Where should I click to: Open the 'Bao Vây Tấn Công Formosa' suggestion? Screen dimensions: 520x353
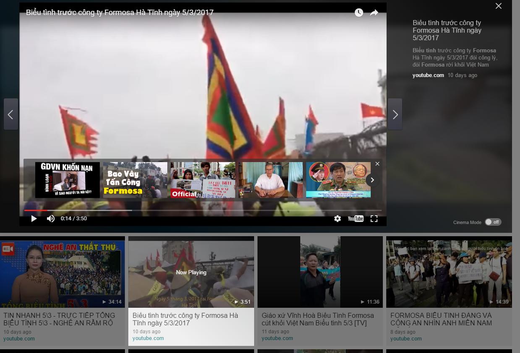135,180
